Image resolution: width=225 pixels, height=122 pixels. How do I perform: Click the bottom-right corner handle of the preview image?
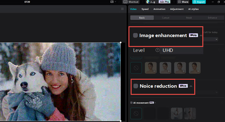pyautogui.click(x=121, y=121)
